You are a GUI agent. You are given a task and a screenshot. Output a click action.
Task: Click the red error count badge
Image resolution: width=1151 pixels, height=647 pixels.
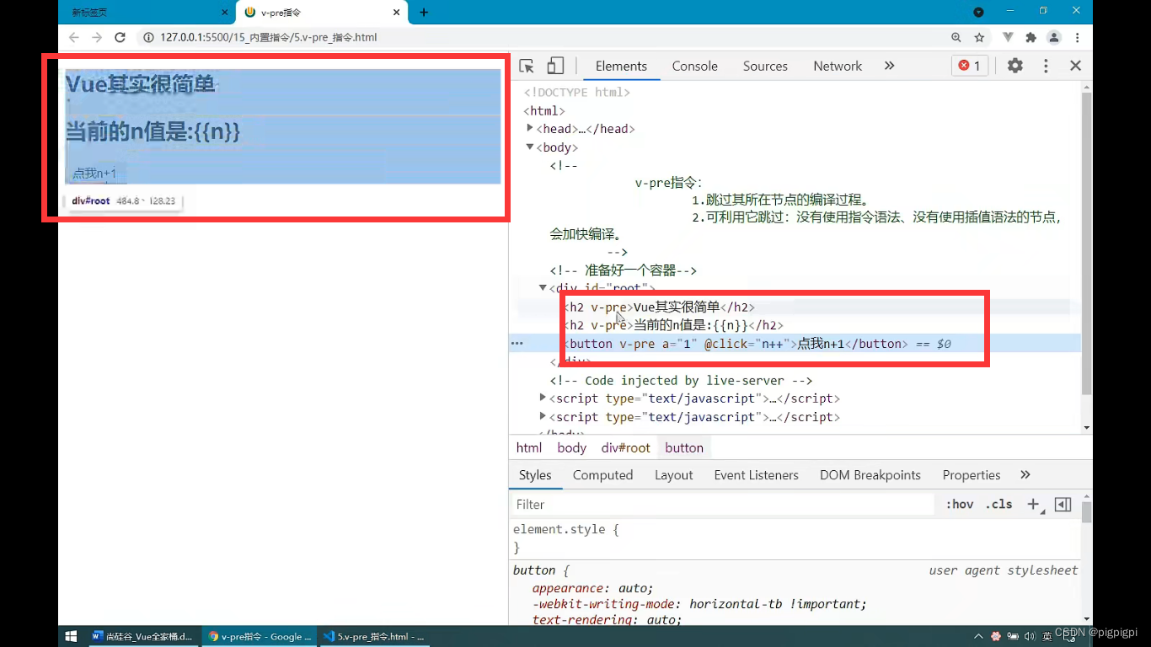pyautogui.click(x=970, y=66)
